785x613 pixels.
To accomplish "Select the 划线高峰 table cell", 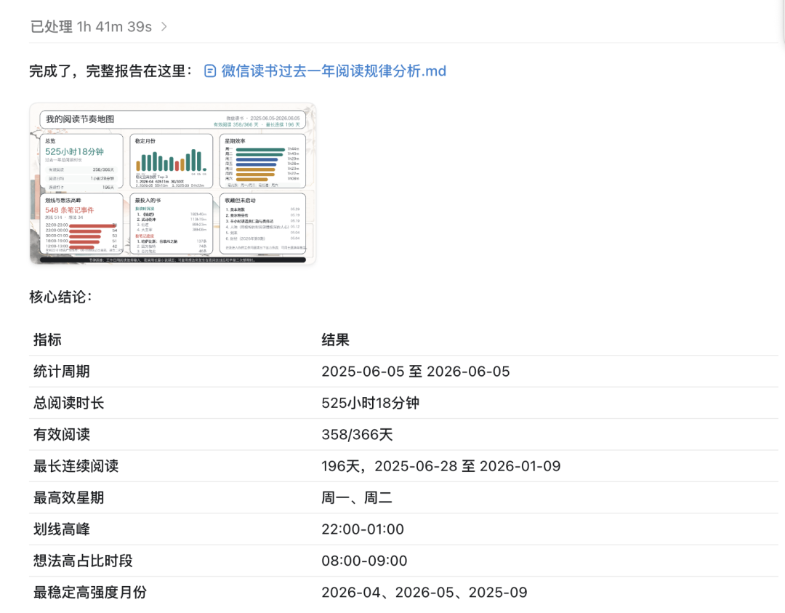I will pos(62,529).
